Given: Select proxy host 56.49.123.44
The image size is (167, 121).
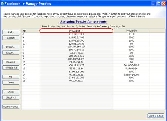Looking at the screenshot, I should tap(76, 68).
